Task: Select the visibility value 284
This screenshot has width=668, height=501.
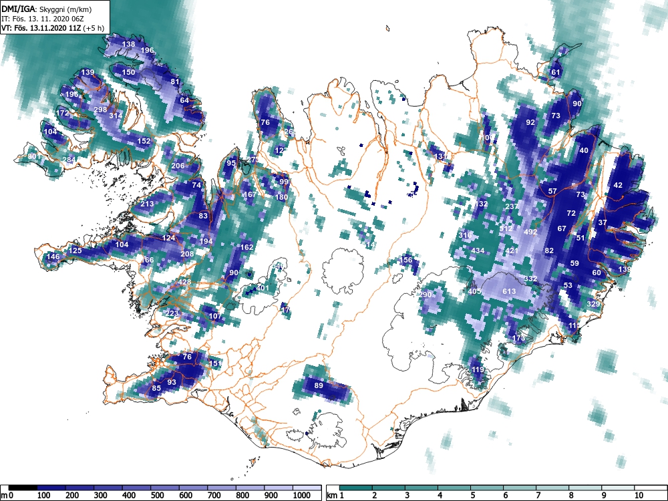Action: point(69,160)
